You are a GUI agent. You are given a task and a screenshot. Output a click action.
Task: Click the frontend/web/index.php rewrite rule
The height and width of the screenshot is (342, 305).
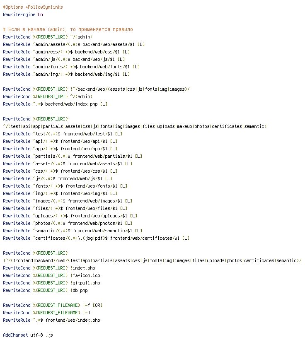[x=51, y=320]
